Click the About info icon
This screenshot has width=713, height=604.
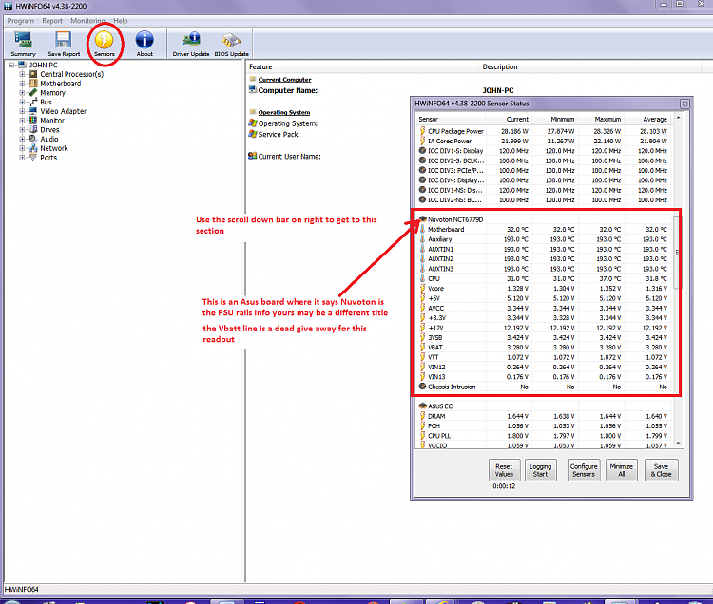[x=145, y=40]
